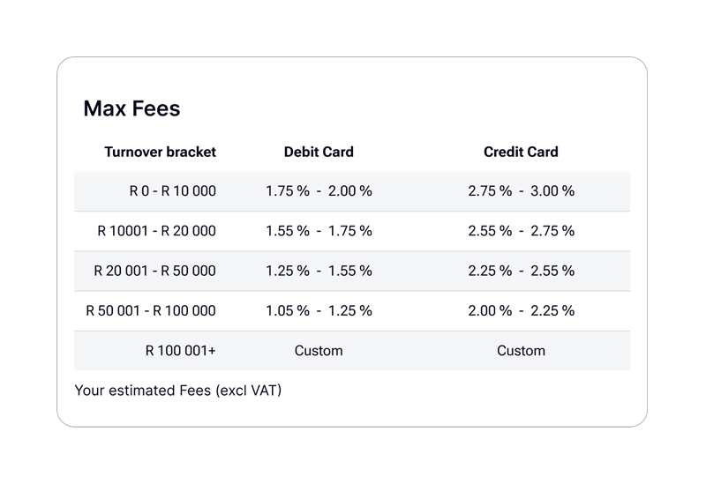Click the Your estimated Fees (excl VAT) note

point(177,390)
